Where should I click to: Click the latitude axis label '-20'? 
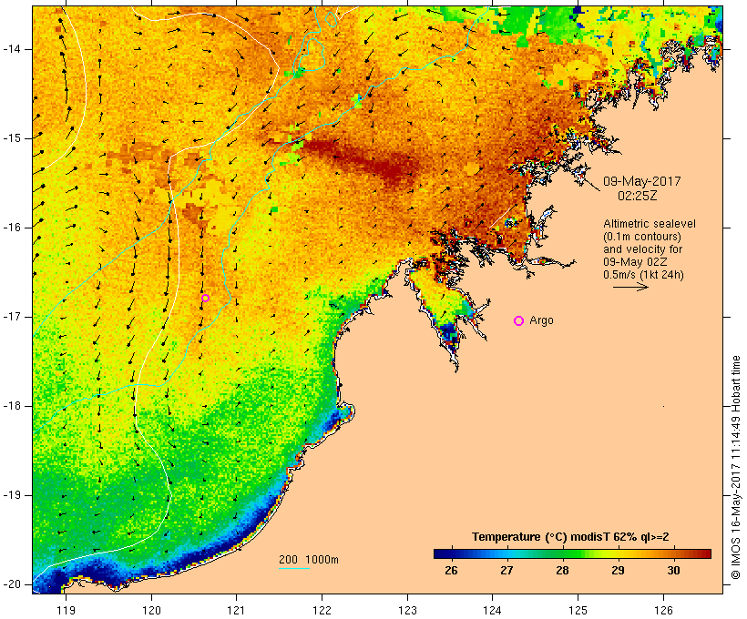tap(11, 584)
